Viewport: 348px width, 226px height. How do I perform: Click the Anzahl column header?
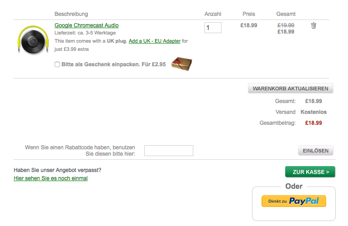click(x=212, y=14)
